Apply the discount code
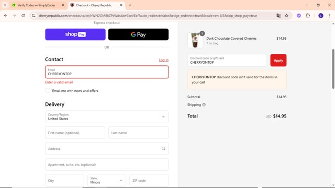Screen dimensions: 335x188 pos(278,61)
